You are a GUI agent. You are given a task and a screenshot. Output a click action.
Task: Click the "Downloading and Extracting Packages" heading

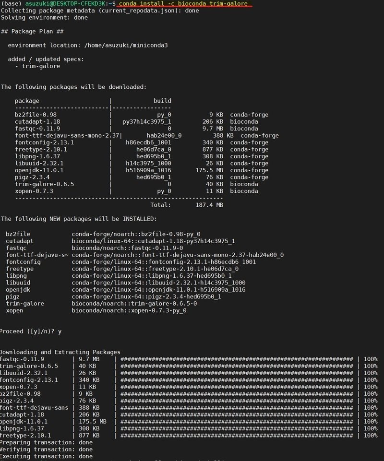pos(60,352)
